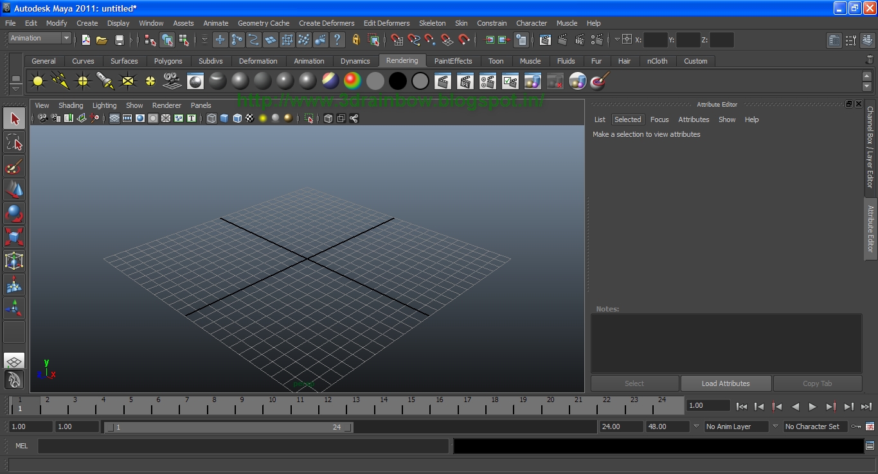Switch to the Polygons shelf tab
Screen dimensions: 878x474
pyautogui.click(x=168, y=61)
